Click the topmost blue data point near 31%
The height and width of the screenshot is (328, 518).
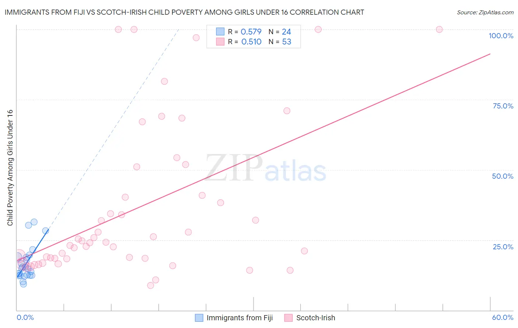[34, 222]
